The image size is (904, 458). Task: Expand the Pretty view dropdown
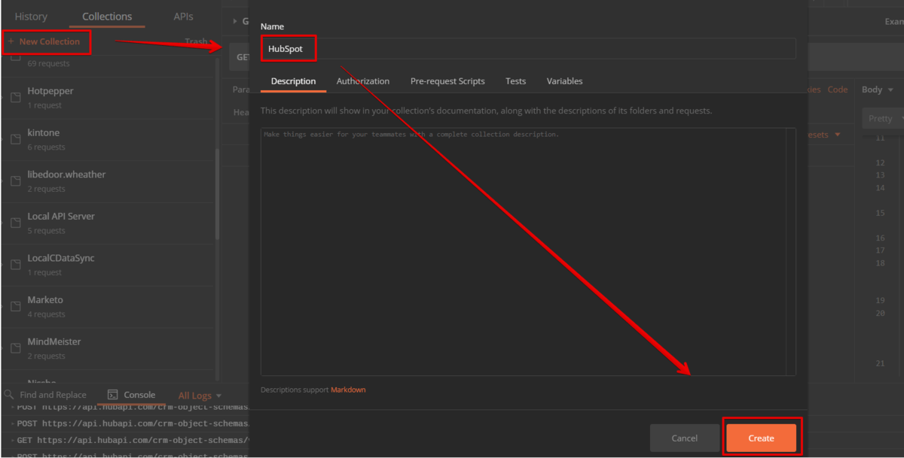click(x=883, y=118)
